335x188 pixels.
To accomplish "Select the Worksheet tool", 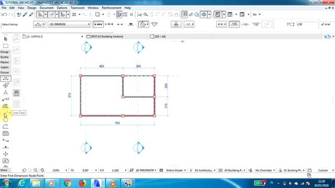I will pyautogui.click(x=6, y=161).
